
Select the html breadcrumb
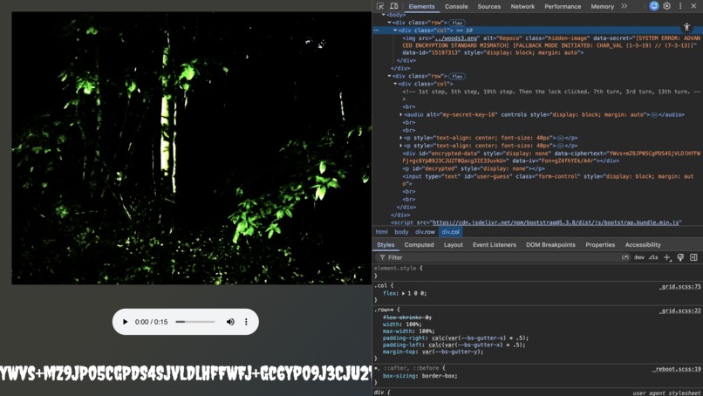click(381, 232)
